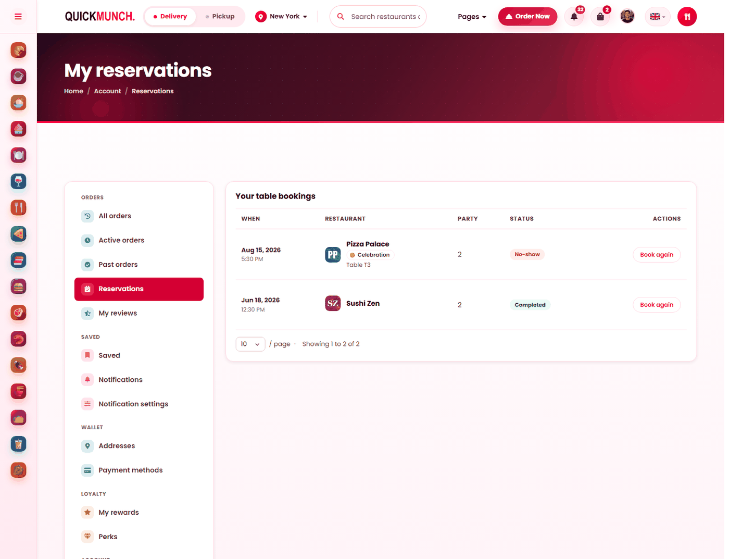Select the wine glass category icon
This screenshot has width=729, height=559.
(x=18, y=182)
